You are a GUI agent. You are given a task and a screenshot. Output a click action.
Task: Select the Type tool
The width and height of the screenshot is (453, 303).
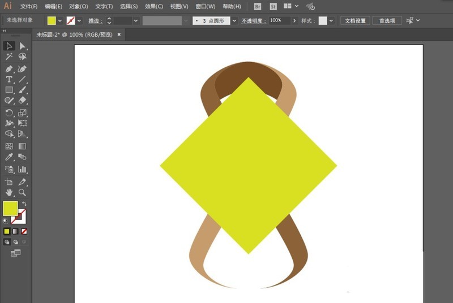9,80
